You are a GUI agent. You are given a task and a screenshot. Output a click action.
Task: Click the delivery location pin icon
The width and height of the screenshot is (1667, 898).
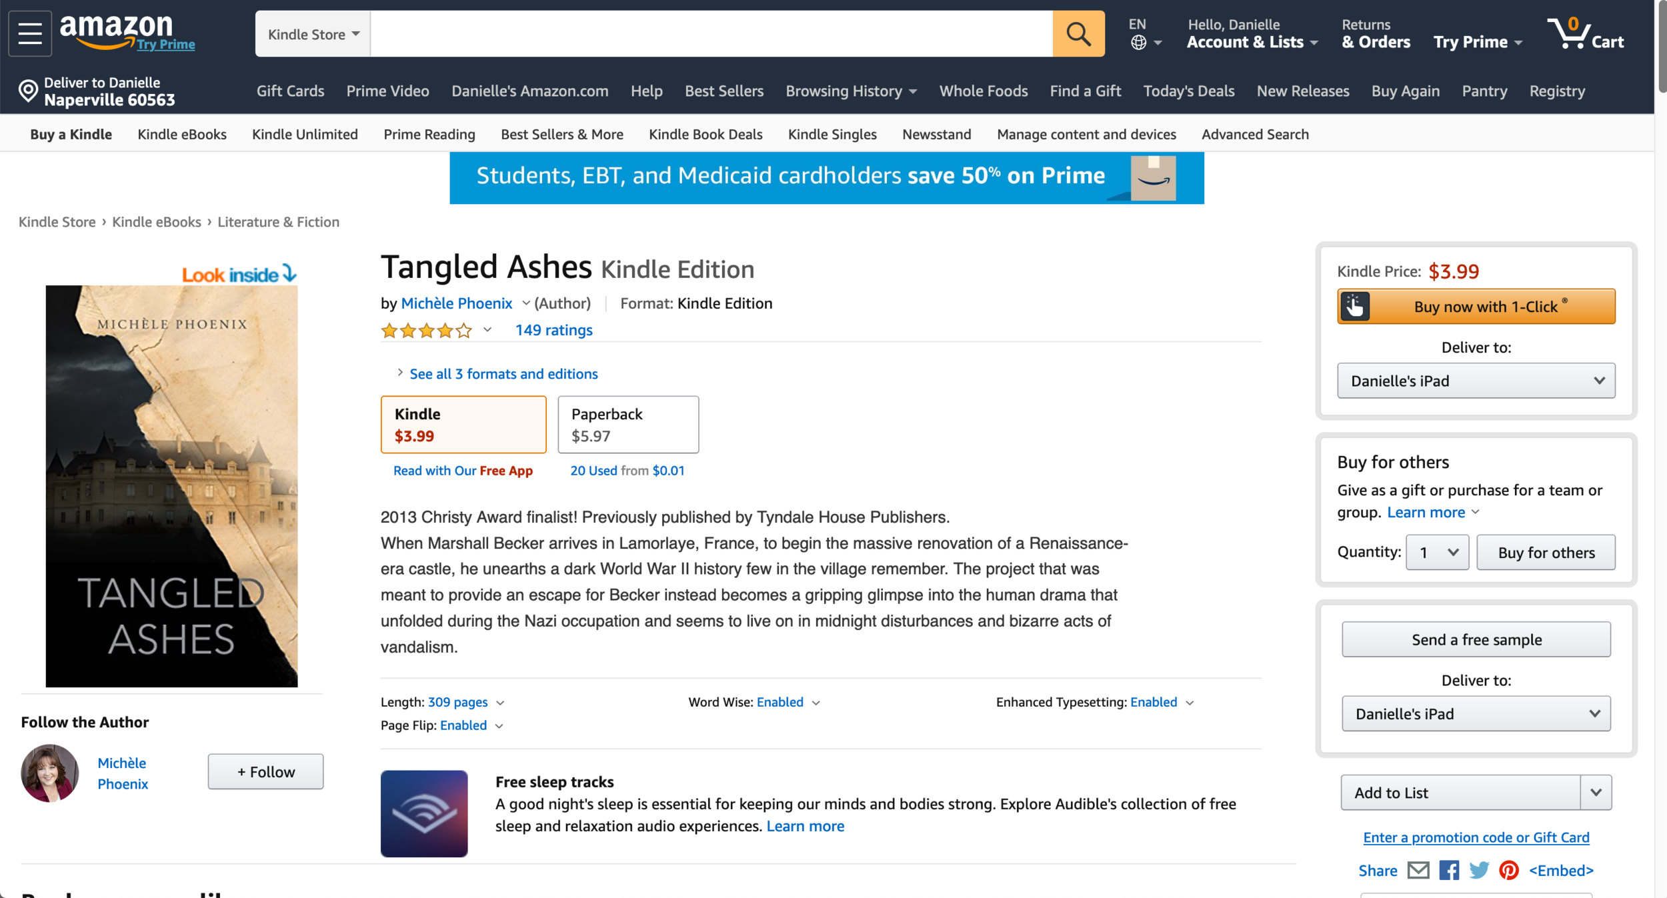(28, 91)
